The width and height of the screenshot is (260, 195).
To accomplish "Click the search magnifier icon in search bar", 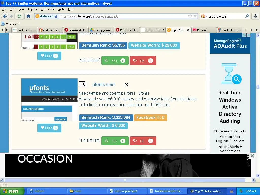I will point(247,16).
